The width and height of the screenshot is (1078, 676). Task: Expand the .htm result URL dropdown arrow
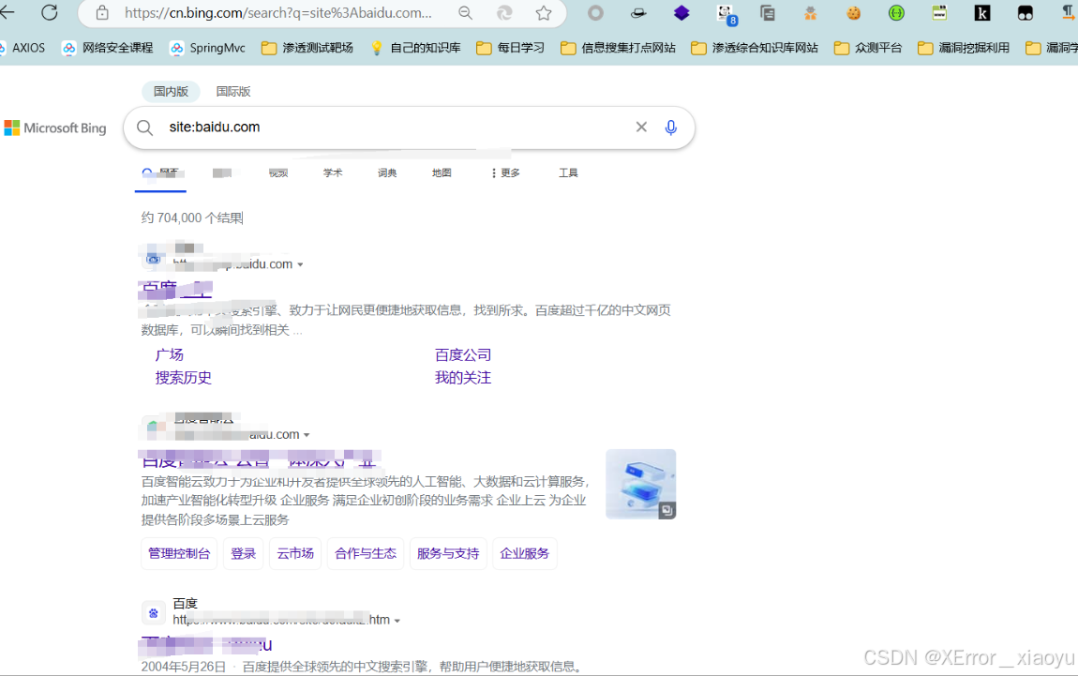coord(397,621)
